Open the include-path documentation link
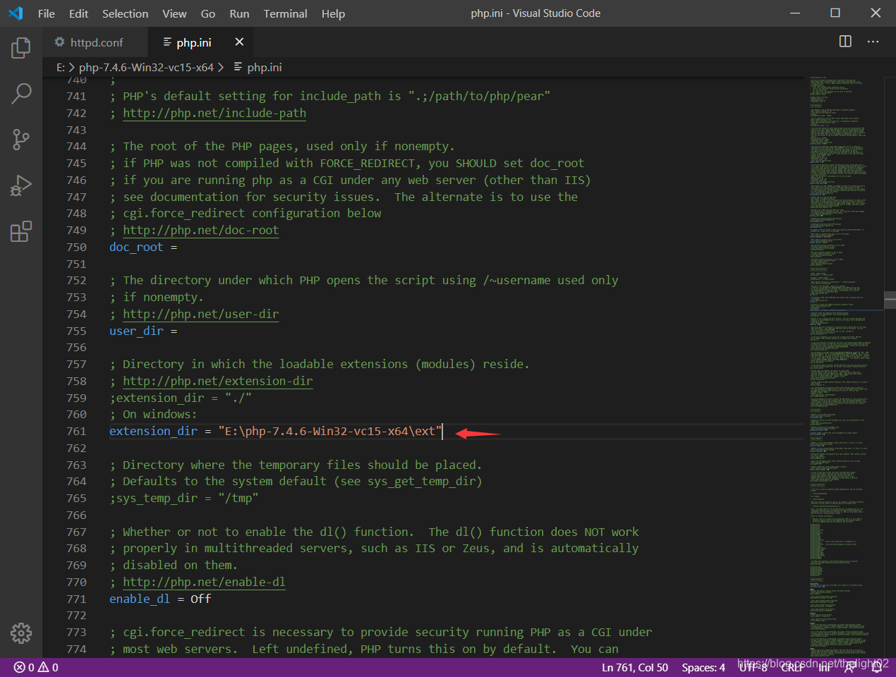Viewport: 896px width, 677px height. point(214,113)
